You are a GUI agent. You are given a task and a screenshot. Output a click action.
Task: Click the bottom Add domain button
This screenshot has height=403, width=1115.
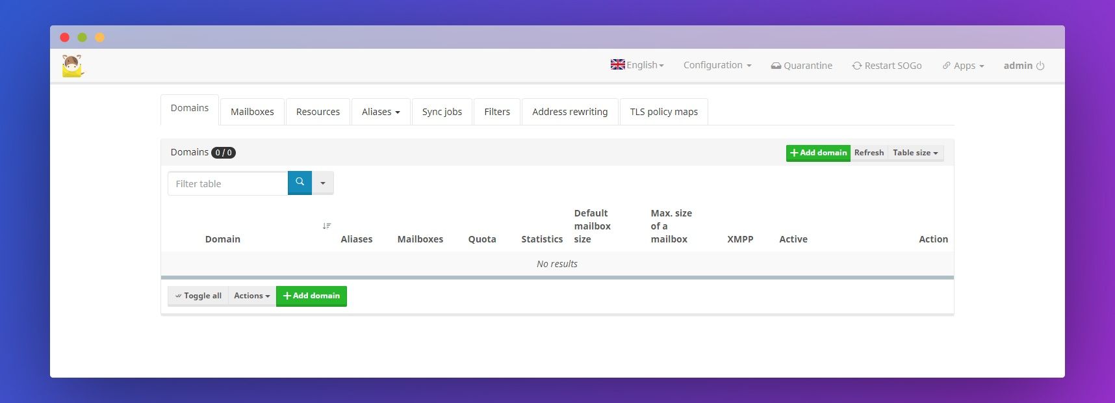(311, 296)
